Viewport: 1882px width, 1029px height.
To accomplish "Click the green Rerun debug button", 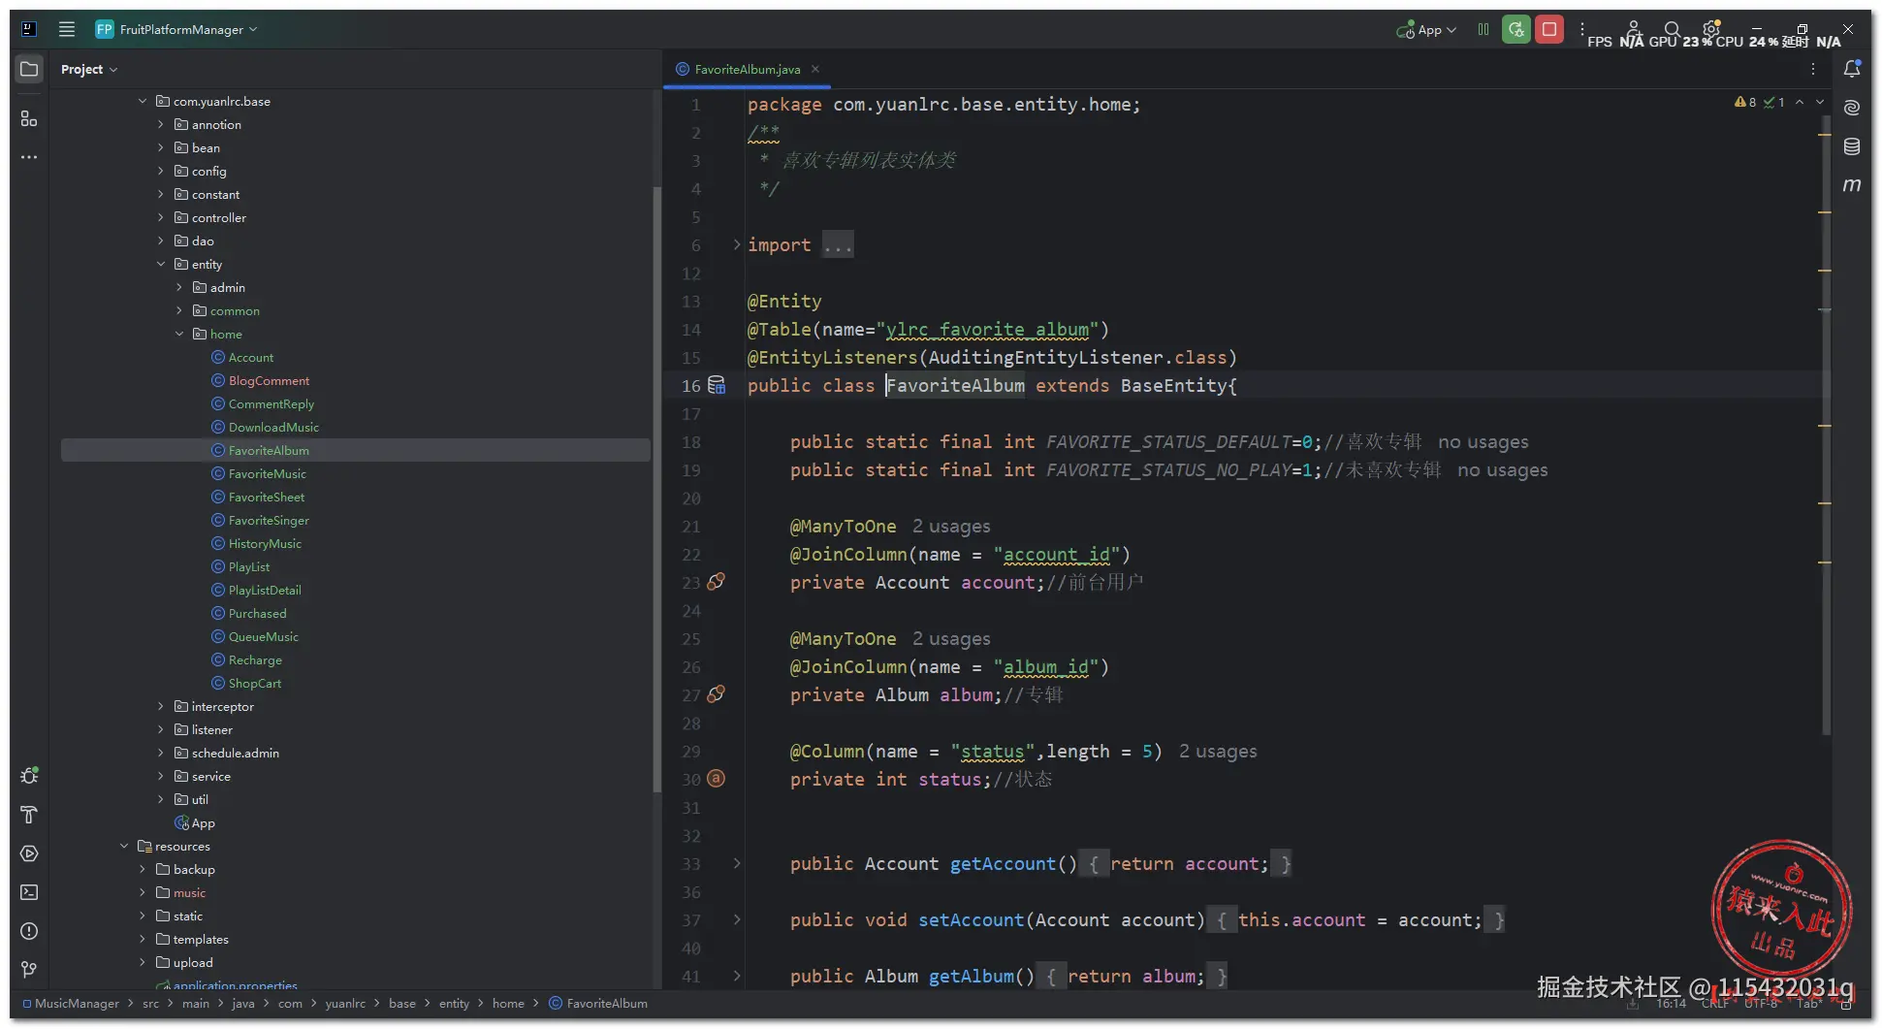I will pyautogui.click(x=1516, y=29).
